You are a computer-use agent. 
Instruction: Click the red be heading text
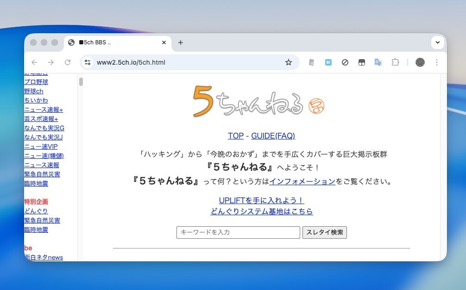(28, 248)
